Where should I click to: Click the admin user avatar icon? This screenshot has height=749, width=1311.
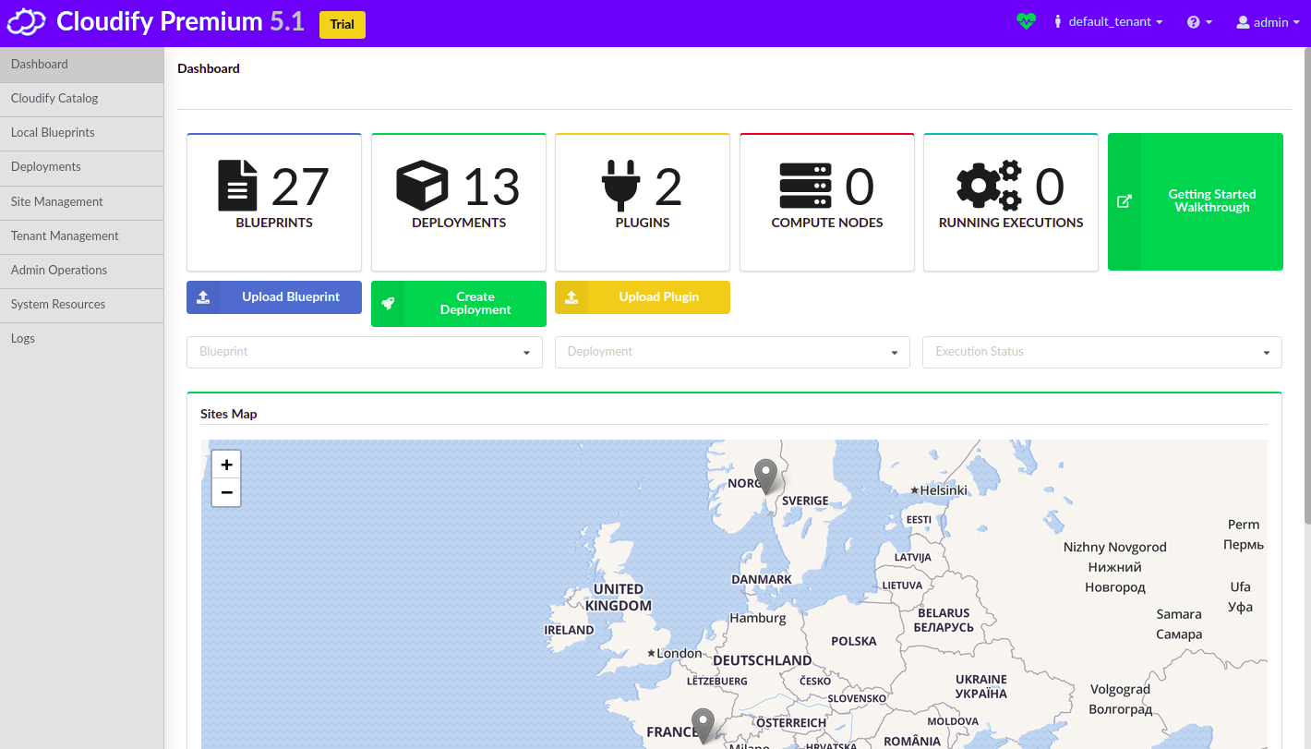tap(1243, 22)
